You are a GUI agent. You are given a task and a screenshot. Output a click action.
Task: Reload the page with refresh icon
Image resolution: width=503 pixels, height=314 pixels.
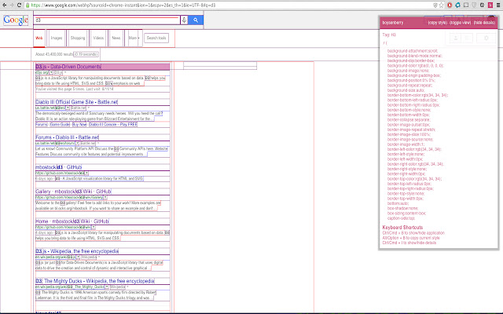coord(19,5)
